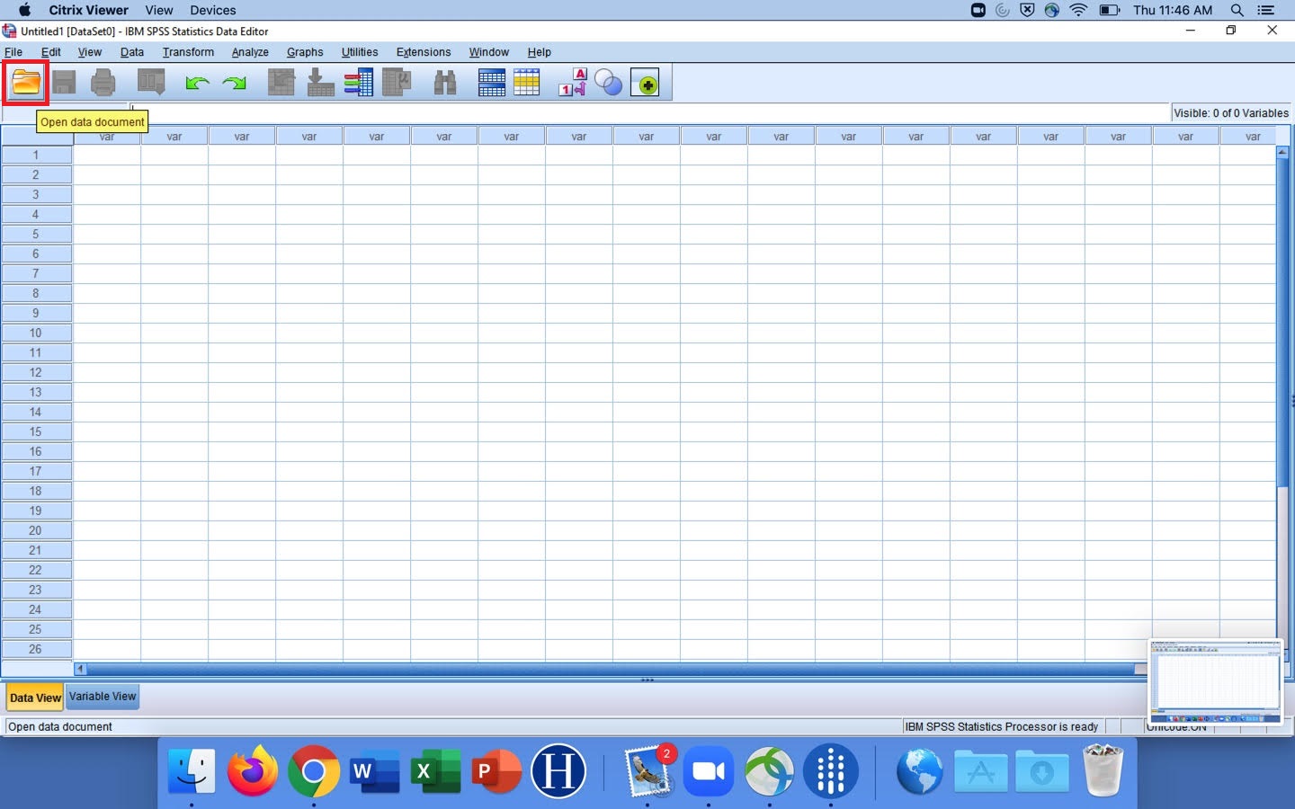Select row header 10
Image resolution: width=1295 pixels, height=809 pixels.
point(36,333)
